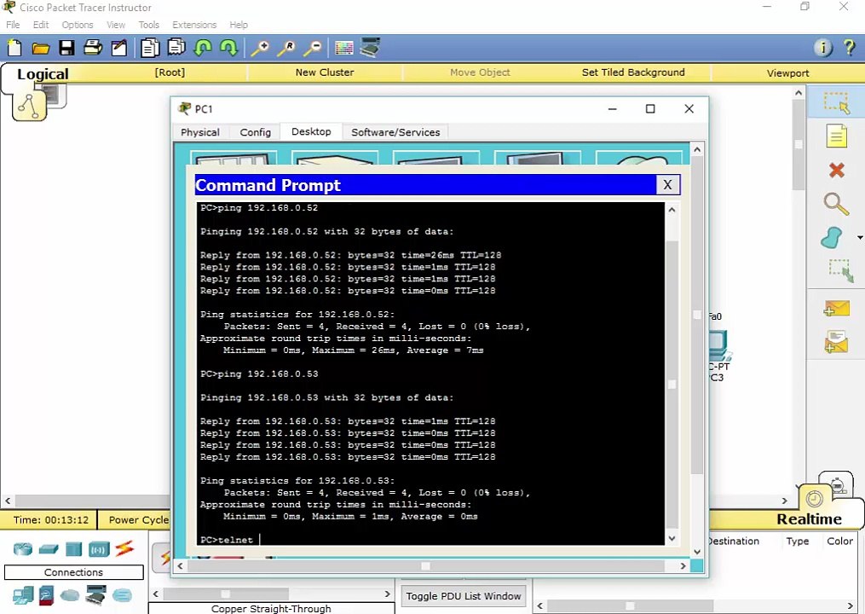The width and height of the screenshot is (865, 614).
Task: Add a simple PDU envelope
Action: pos(836,309)
